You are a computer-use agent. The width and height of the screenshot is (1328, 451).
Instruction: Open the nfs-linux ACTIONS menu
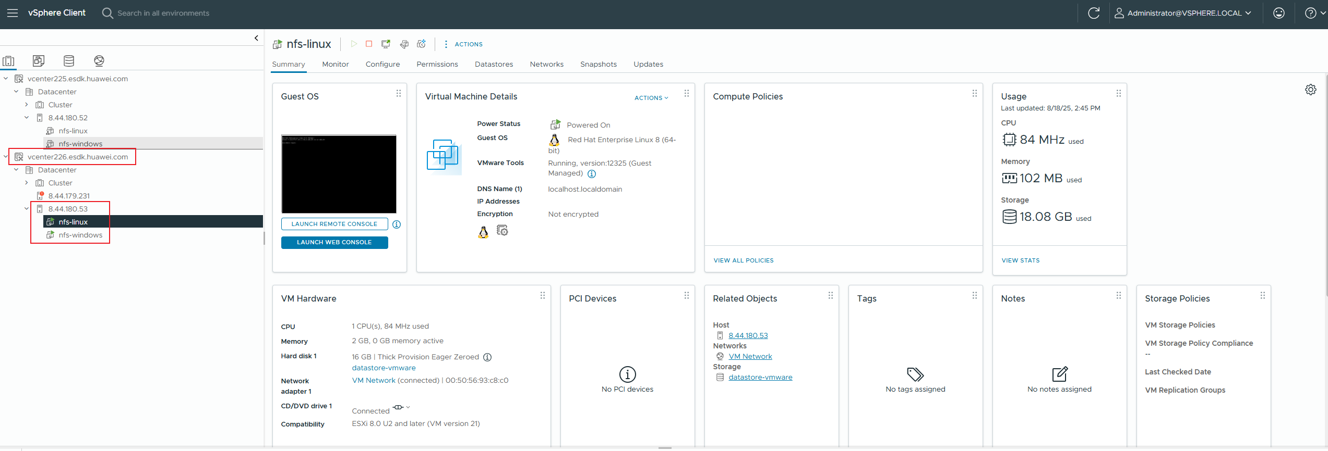[x=463, y=44]
